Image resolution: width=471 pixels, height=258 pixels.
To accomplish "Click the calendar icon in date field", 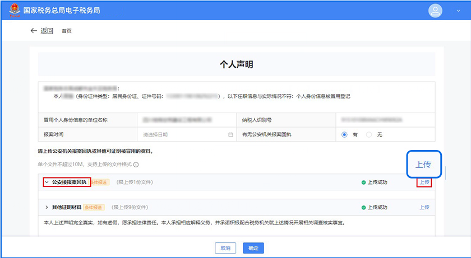I will 230,135.
